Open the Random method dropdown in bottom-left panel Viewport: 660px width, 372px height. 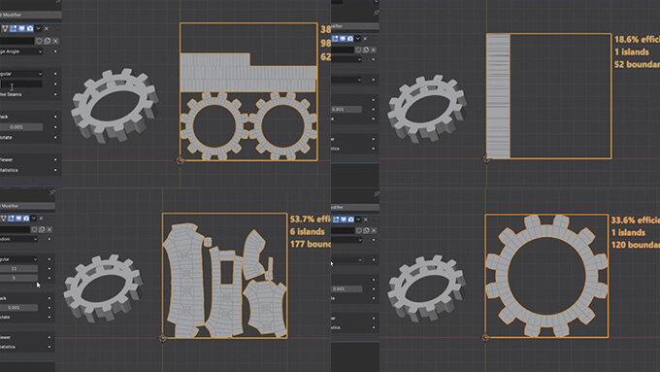tap(18, 239)
